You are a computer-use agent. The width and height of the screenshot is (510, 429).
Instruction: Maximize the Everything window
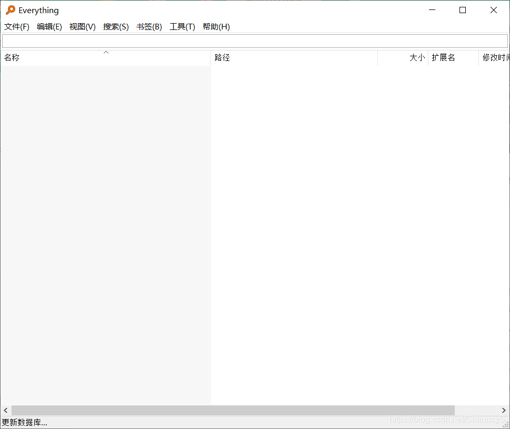click(x=463, y=10)
